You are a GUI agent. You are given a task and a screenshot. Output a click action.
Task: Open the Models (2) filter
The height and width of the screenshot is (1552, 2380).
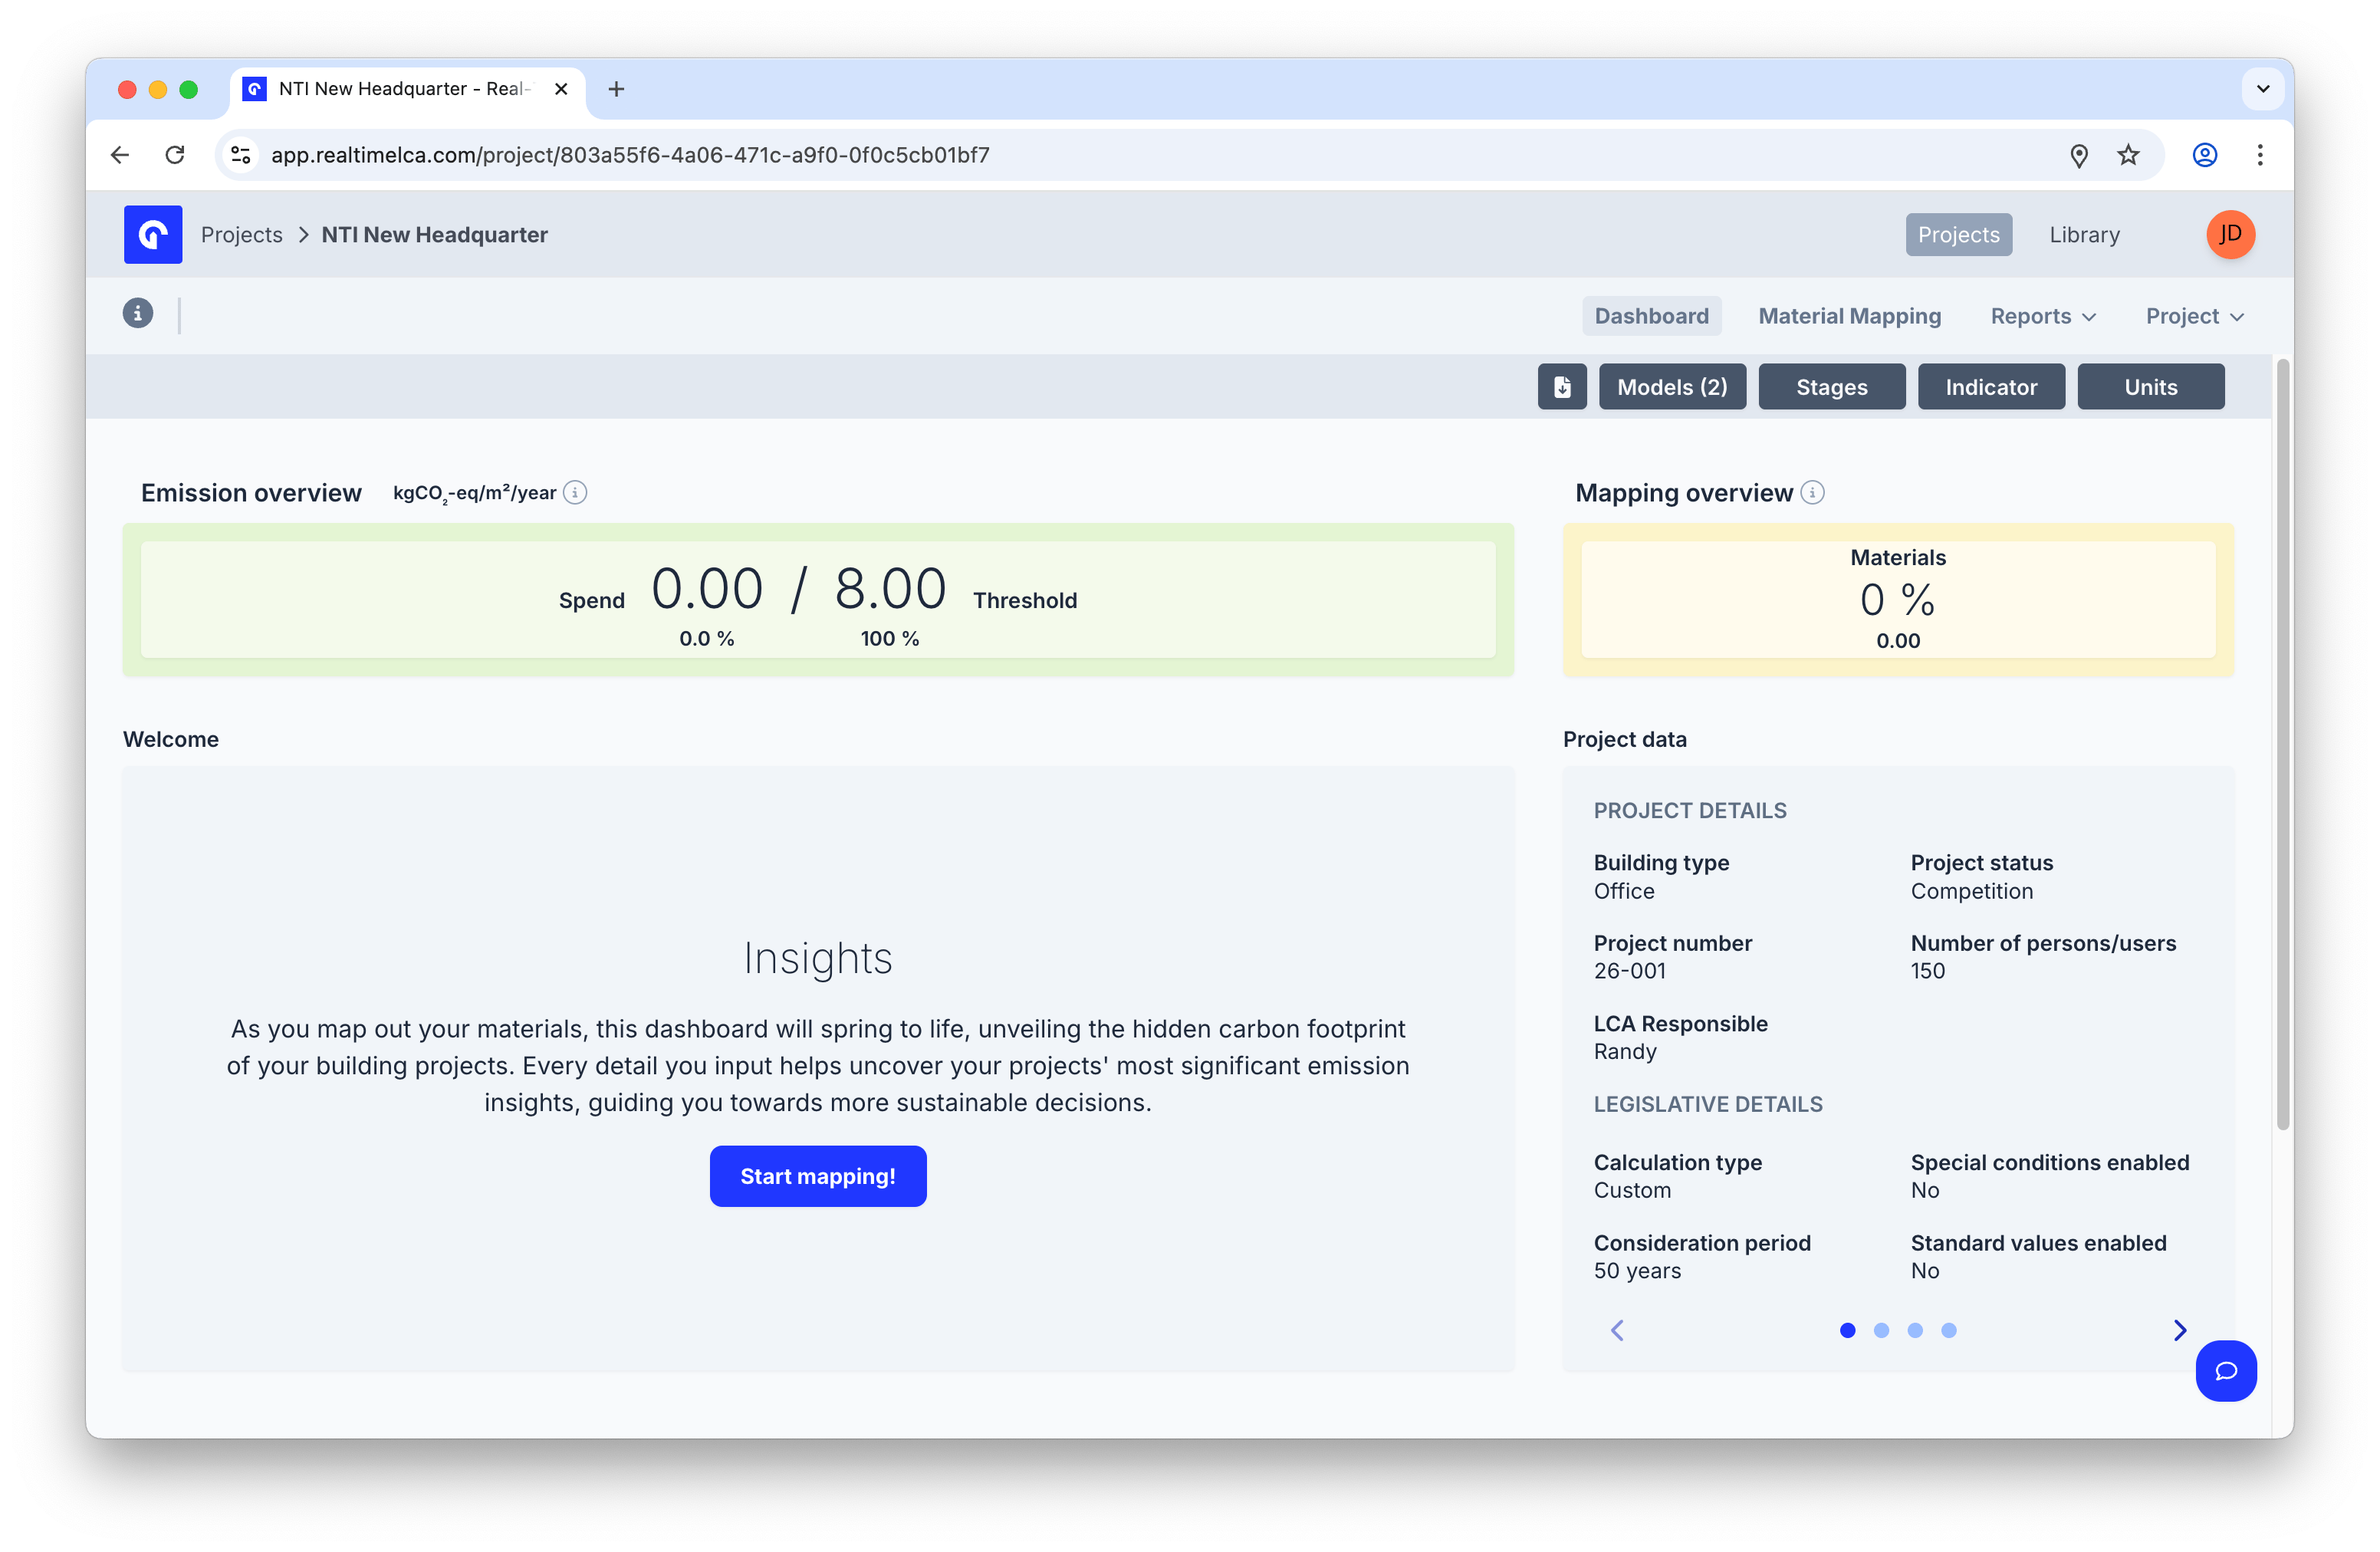point(1672,387)
